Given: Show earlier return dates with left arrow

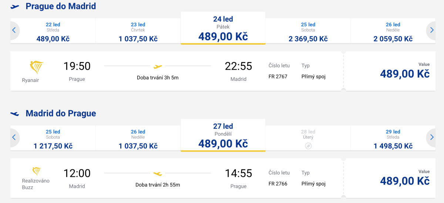Looking at the screenshot, I should click(14, 137).
